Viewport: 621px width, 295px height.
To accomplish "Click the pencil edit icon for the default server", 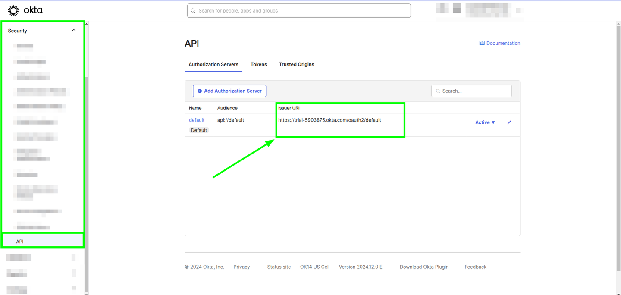I will (509, 122).
